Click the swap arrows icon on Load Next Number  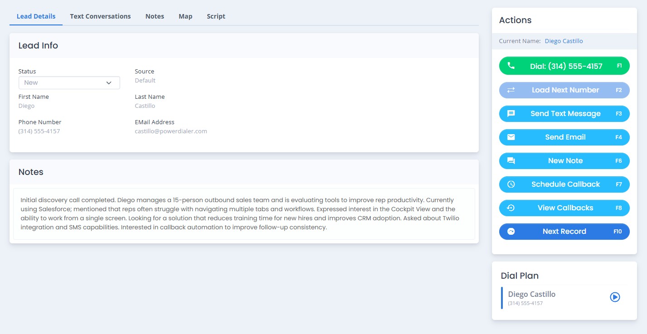[511, 90]
